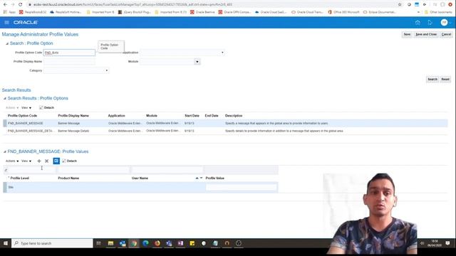Focus the Profile Display Name field

[x=69, y=62]
